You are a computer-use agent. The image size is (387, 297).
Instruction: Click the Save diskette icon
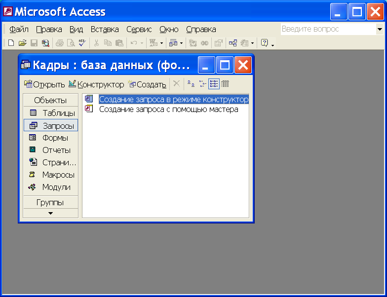coord(34,43)
